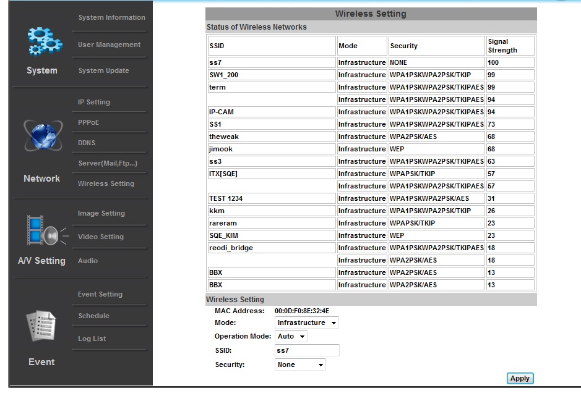581x396 pixels.
Task: Select the IP-CAM network row
Action: point(271,112)
